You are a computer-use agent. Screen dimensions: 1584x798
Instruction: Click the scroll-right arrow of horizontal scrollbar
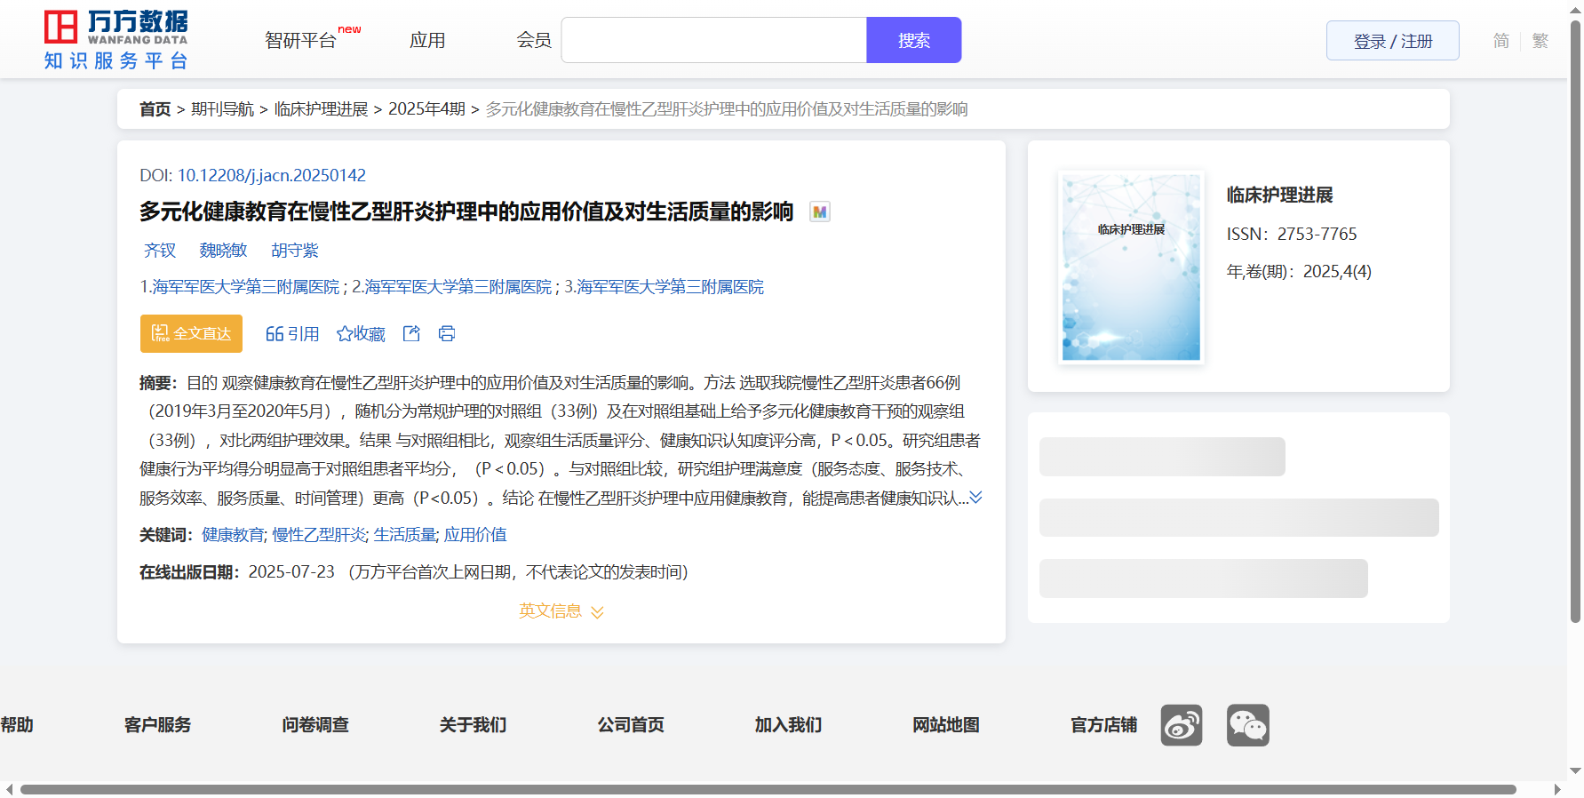(1556, 789)
